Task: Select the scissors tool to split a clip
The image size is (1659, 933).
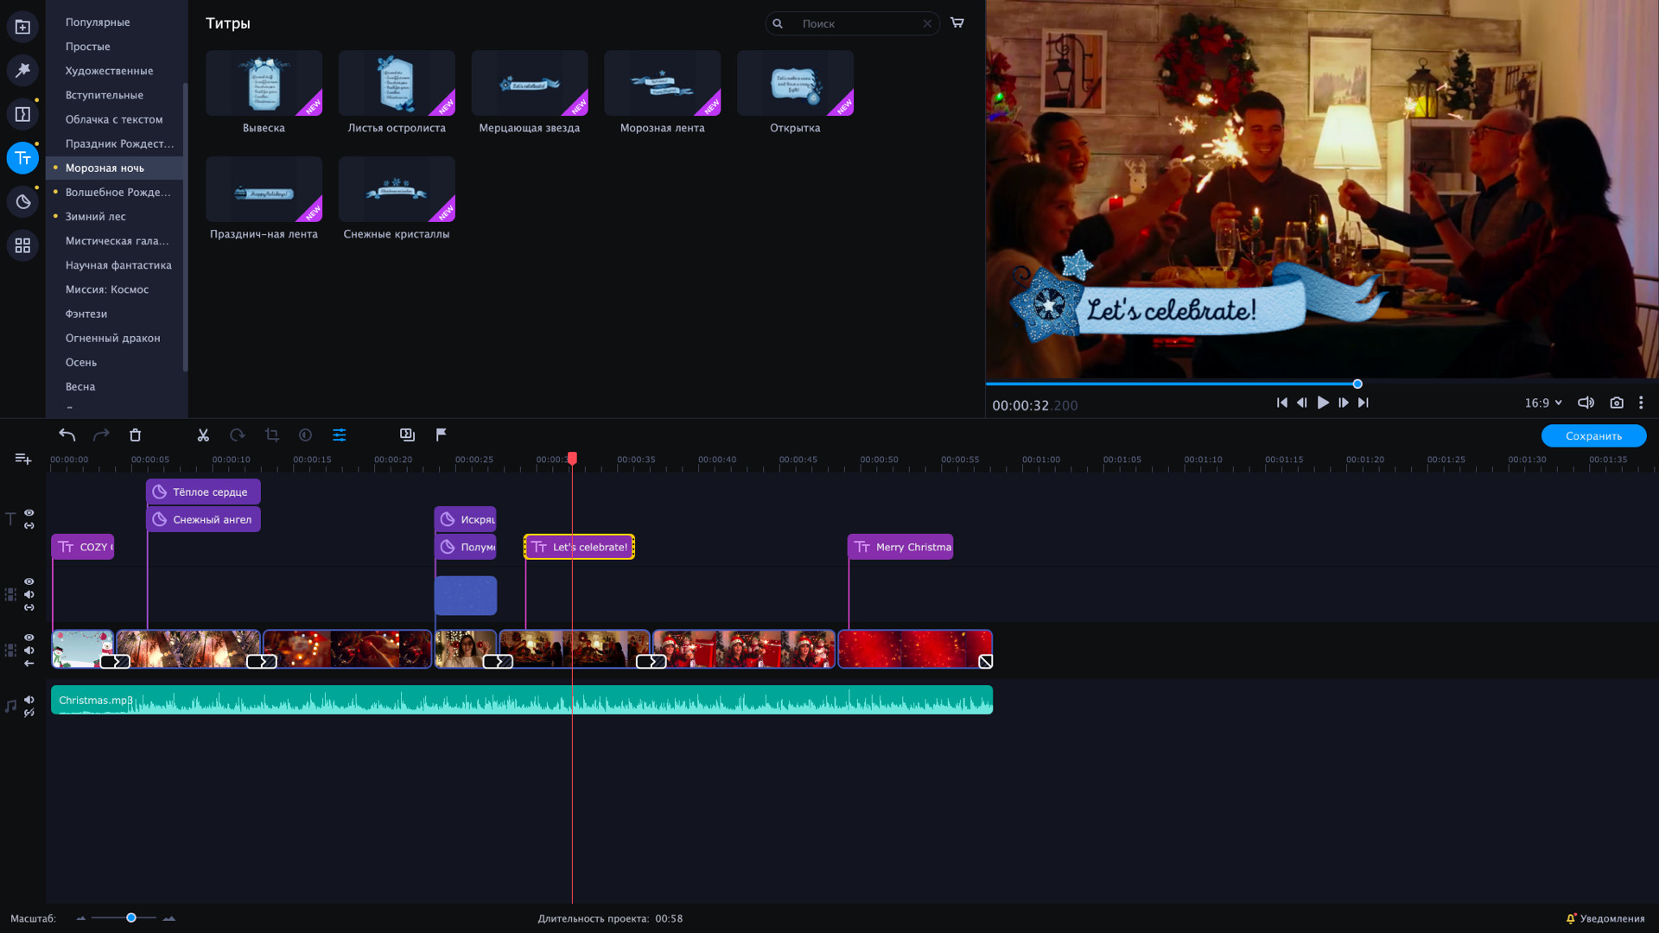Action: tap(203, 435)
